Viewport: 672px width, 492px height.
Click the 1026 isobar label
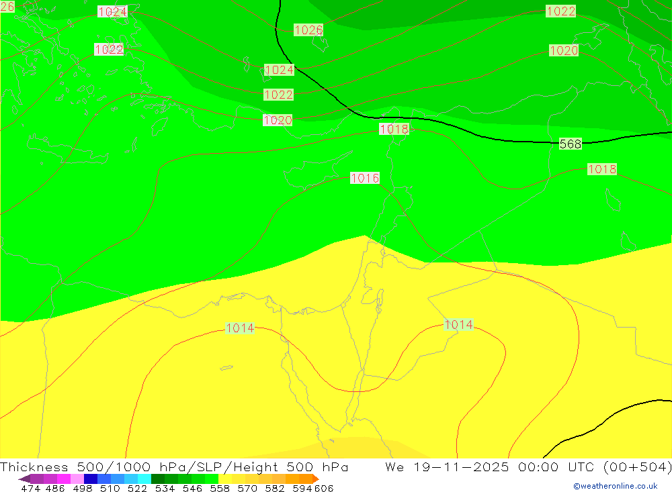308,30
